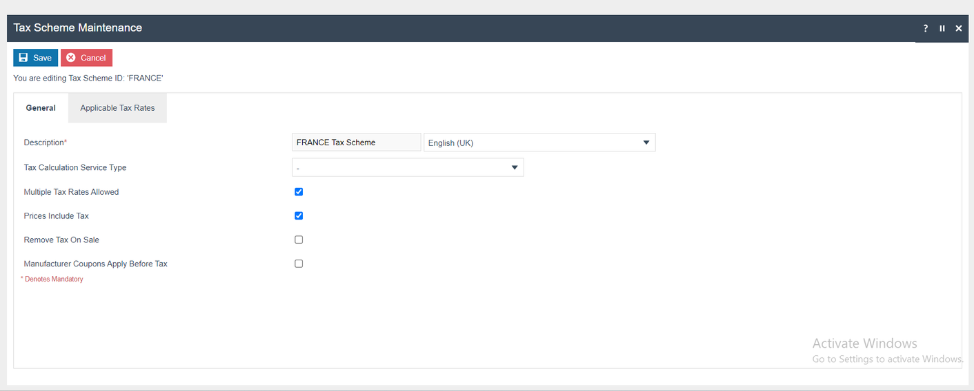Click the Tax Scheme Maintenance title text
The height and width of the screenshot is (391, 974).
point(78,28)
